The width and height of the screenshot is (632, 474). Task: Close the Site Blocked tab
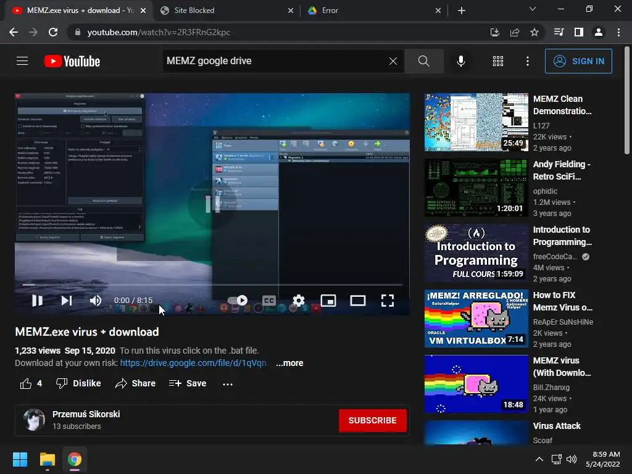[x=291, y=10]
